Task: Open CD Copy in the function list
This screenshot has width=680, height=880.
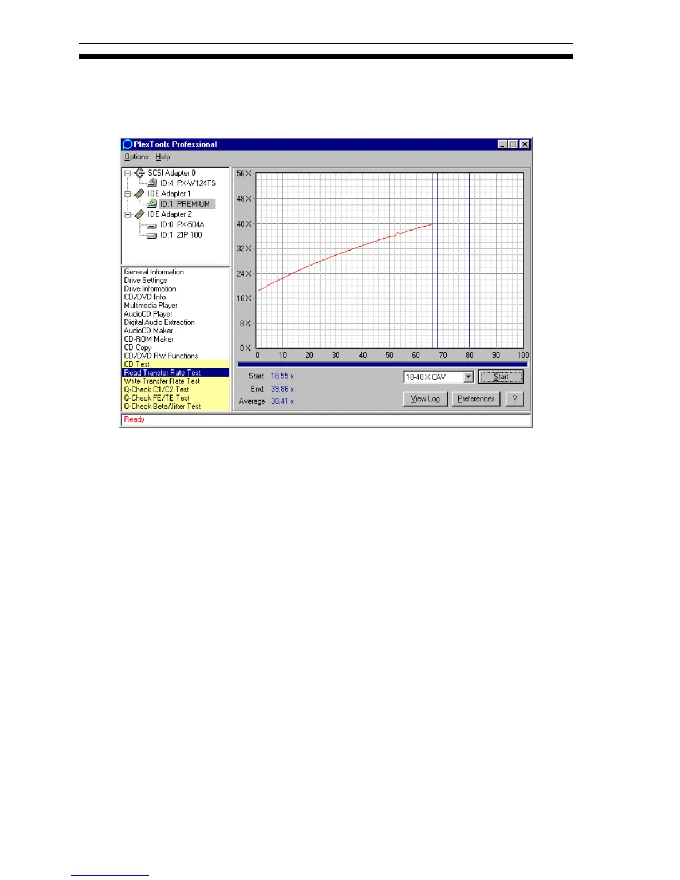Action: 138,347
